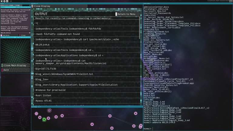Click 'whit_elliot.rec' in terminal
This screenshot has height=131, width=233.
pos(153,77)
